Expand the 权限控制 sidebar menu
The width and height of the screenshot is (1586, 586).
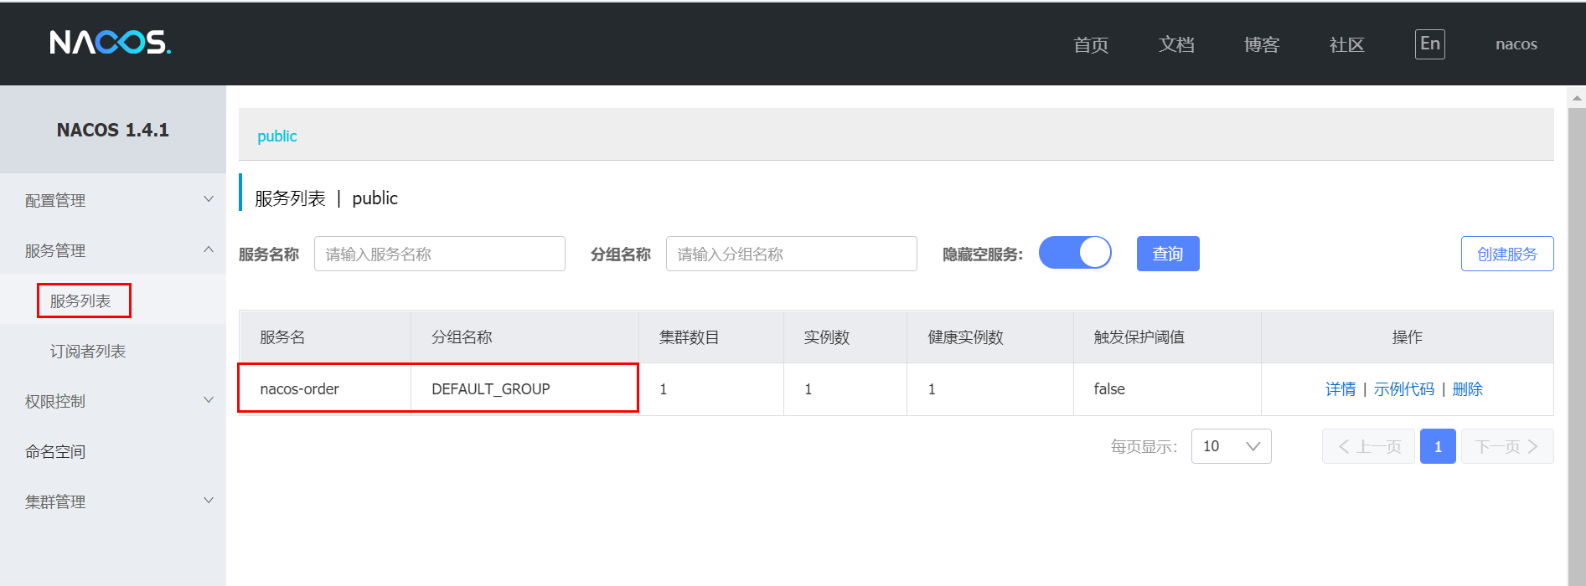(x=113, y=401)
